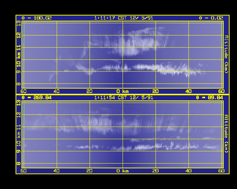
Task: Select the "1:11:17 CST 12/ 5/91" timestamp
Action: (124, 18)
